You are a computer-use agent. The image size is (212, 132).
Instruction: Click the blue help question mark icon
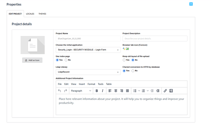click(x=191, y=4)
